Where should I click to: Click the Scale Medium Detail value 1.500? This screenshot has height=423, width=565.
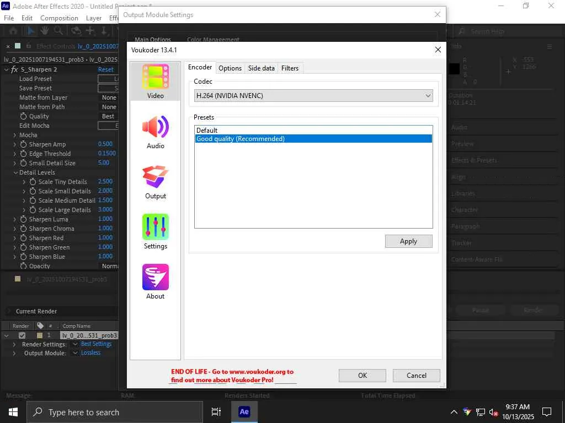[105, 200]
